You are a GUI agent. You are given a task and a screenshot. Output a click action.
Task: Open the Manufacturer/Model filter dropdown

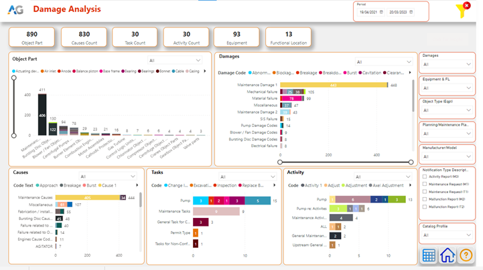click(447, 157)
